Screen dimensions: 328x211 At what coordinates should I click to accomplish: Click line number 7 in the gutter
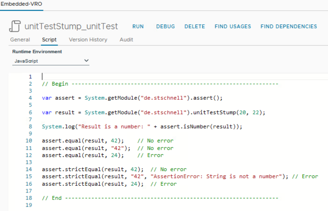(x=30, y=120)
